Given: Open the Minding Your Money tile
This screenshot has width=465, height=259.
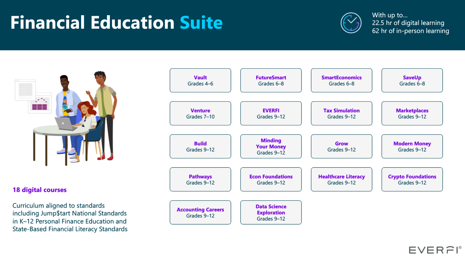Looking at the screenshot, I should tap(271, 146).
